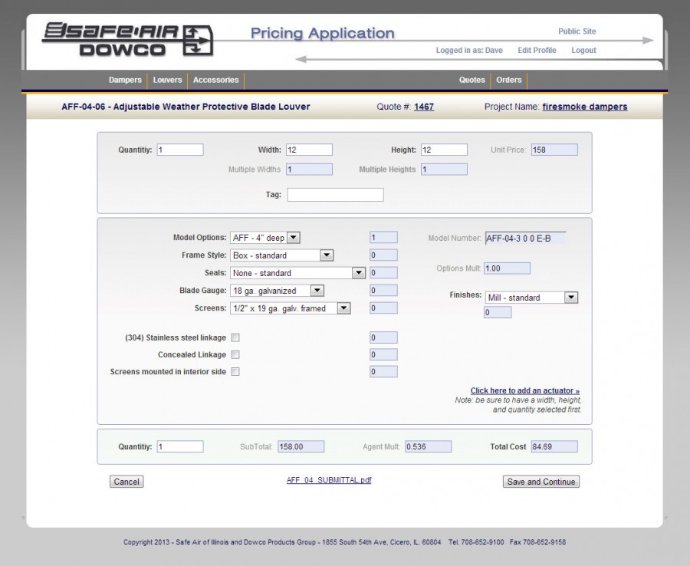The width and height of the screenshot is (690, 566).
Task: Expand the Blade Gauge dropdown
Action: click(277, 291)
